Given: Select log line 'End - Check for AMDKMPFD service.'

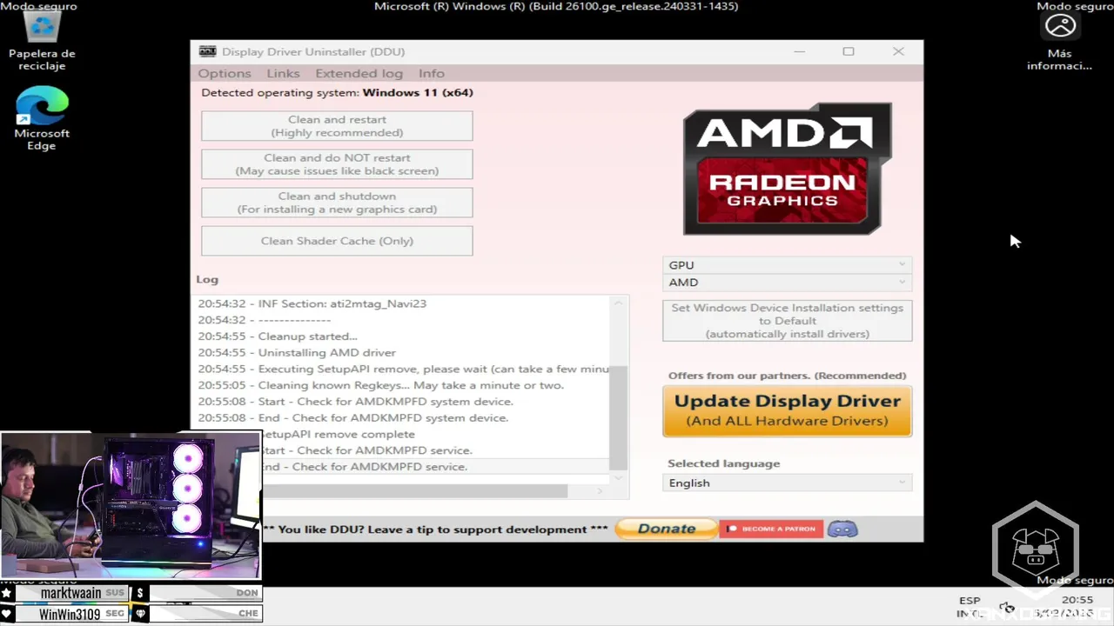Looking at the screenshot, I should pos(363,467).
